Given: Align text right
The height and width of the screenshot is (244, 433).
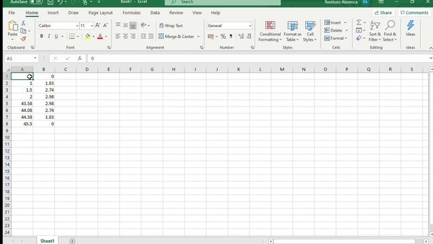Looking at the screenshot, I should [133, 36].
